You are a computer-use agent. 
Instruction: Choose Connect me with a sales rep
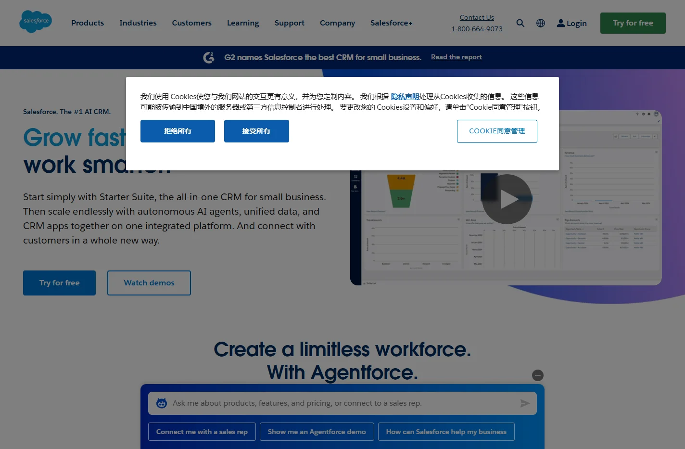[202, 432]
